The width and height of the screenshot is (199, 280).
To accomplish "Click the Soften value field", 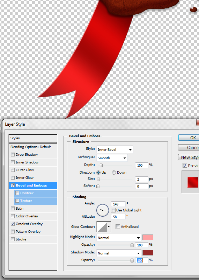I will 141,186.
